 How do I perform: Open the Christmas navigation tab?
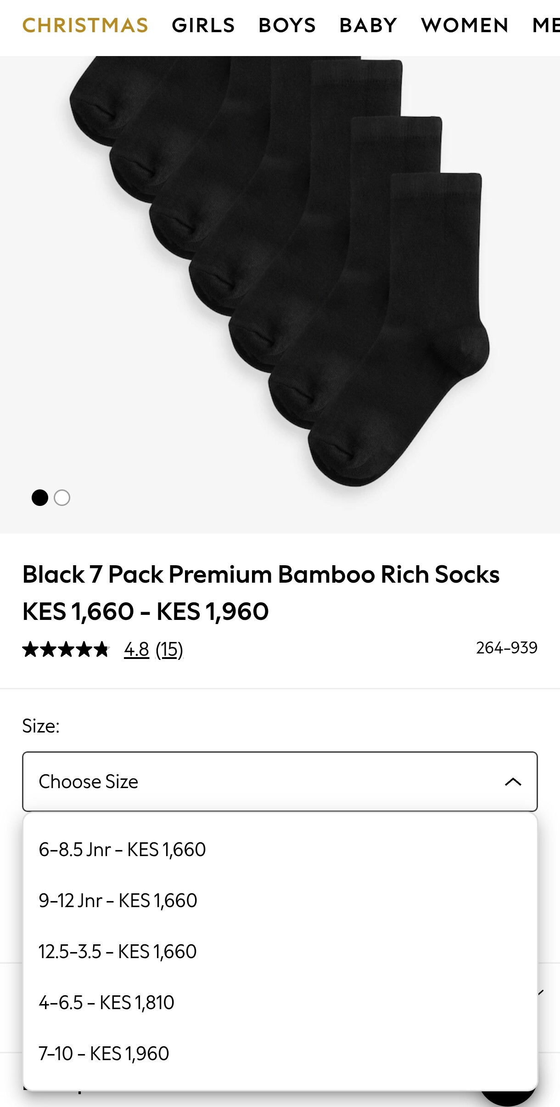point(85,25)
